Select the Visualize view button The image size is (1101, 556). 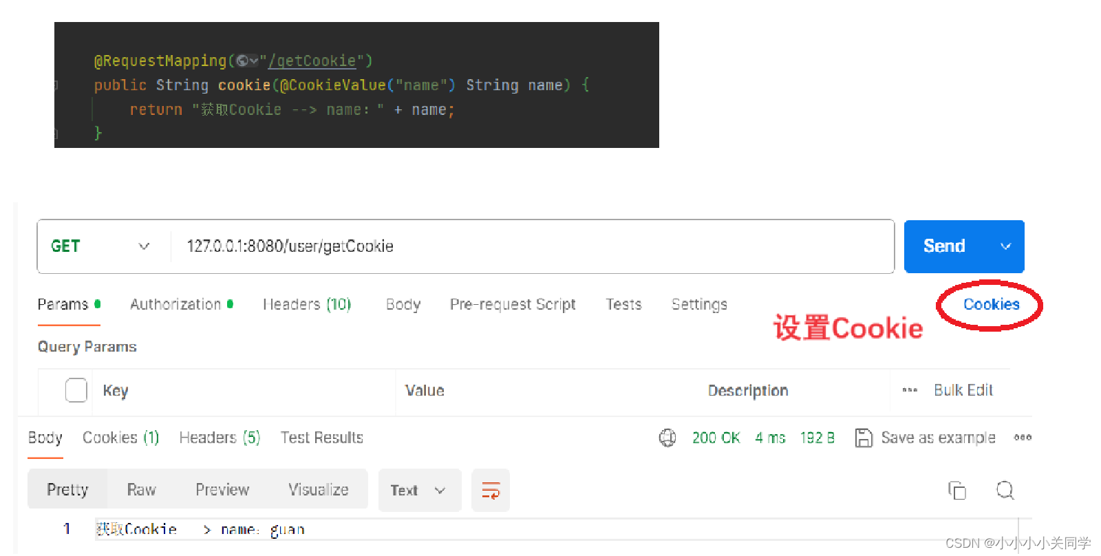coord(318,489)
